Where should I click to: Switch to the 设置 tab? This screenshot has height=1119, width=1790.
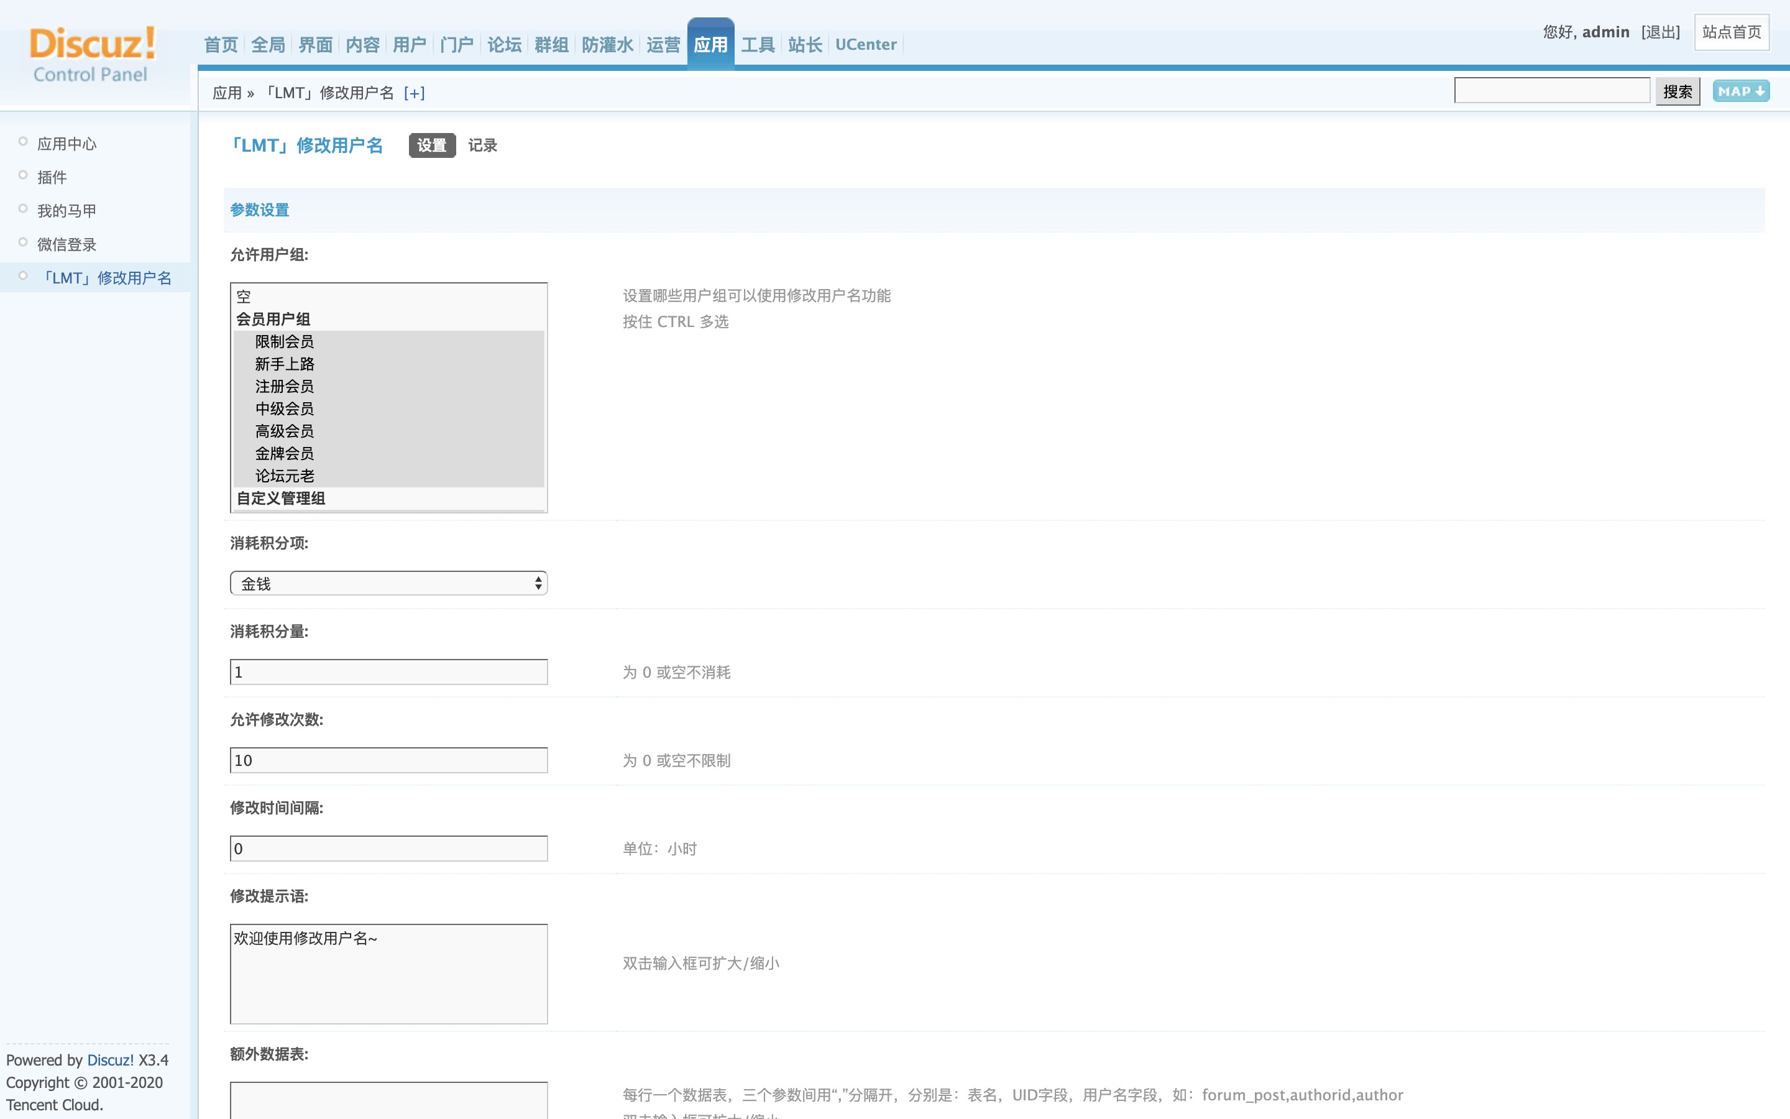click(432, 145)
